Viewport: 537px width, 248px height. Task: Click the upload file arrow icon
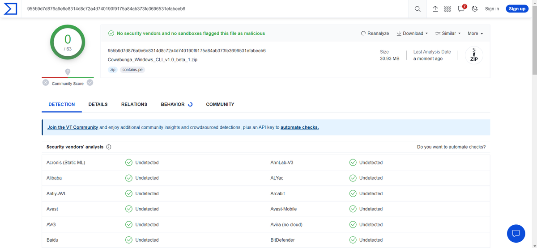click(435, 9)
